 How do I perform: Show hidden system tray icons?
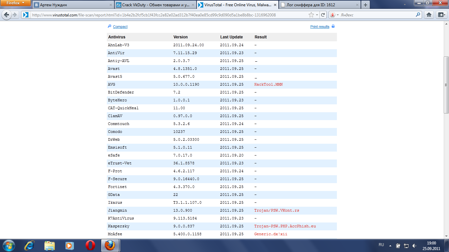tap(390, 245)
